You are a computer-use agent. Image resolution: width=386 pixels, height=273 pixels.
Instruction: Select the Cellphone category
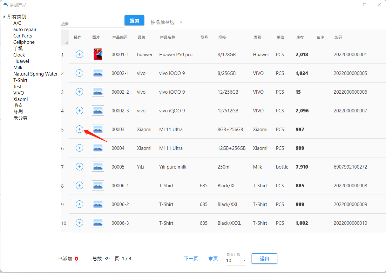[x=24, y=42]
